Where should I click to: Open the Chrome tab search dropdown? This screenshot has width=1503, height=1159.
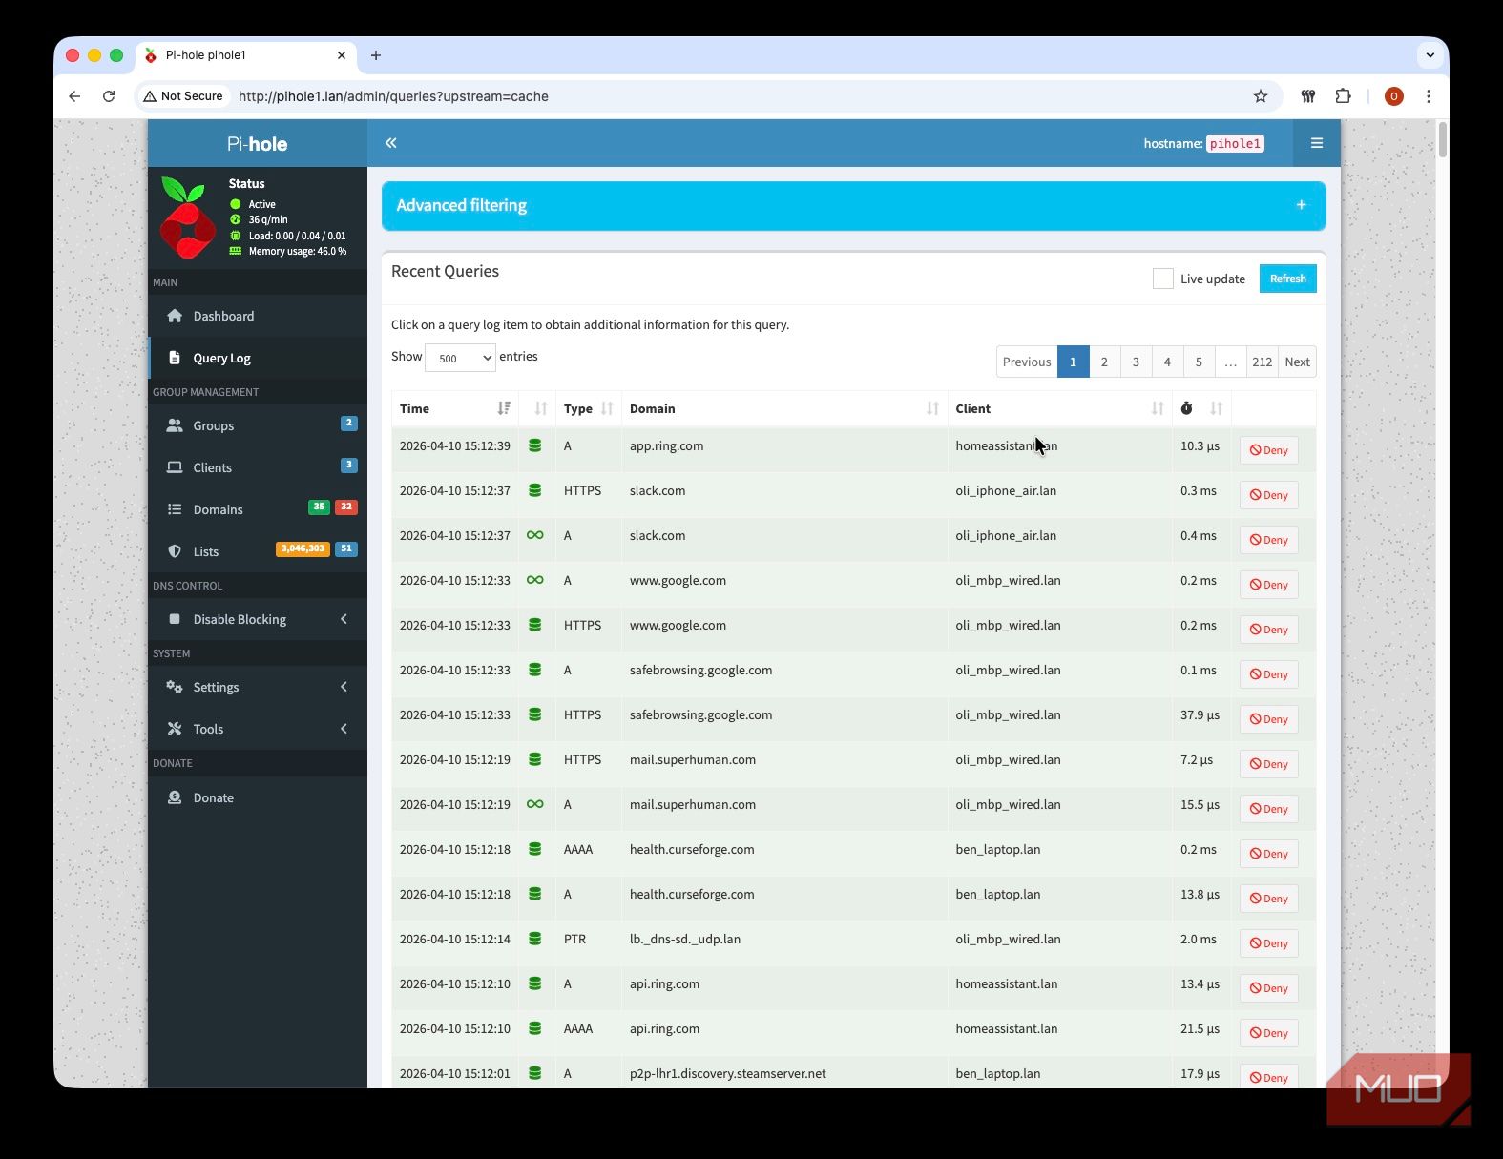tap(1430, 55)
